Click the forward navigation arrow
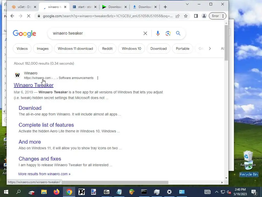Image resolution: width=262 pixels, height=197 pixels. pyautogui.click(x=20, y=16)
